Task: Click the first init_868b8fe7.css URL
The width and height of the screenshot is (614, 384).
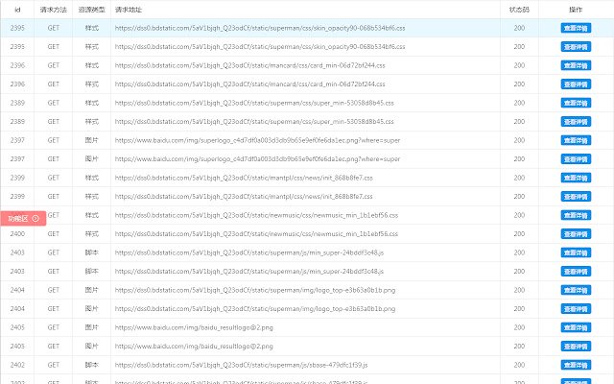Action: click(244, 178)
